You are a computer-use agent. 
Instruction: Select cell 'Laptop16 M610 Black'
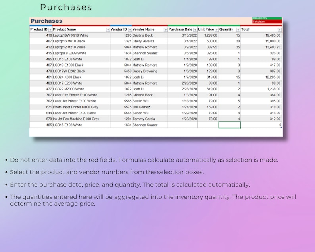click(x=81, y=41)
